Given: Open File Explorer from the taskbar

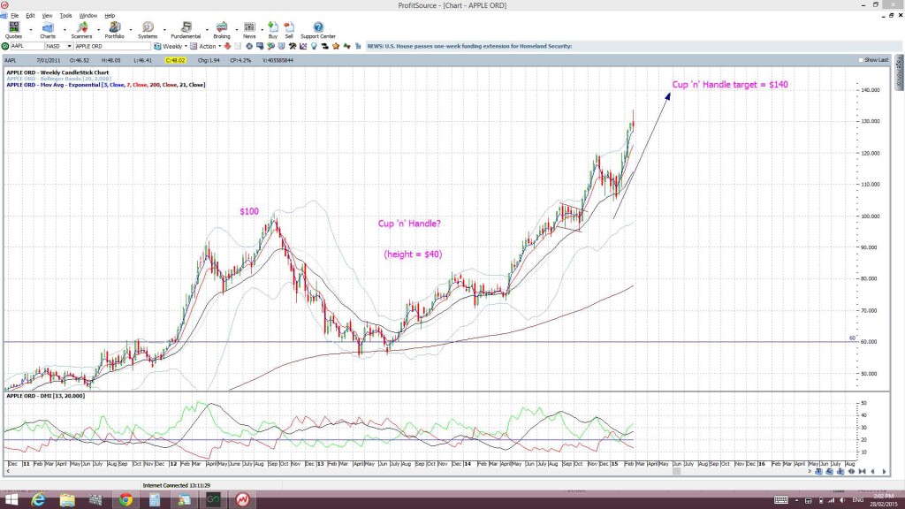Looking at the screenshot, I should tap(67, 500).
